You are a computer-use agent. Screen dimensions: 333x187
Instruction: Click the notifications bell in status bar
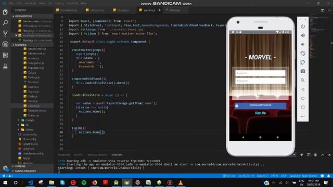(328, 176)
